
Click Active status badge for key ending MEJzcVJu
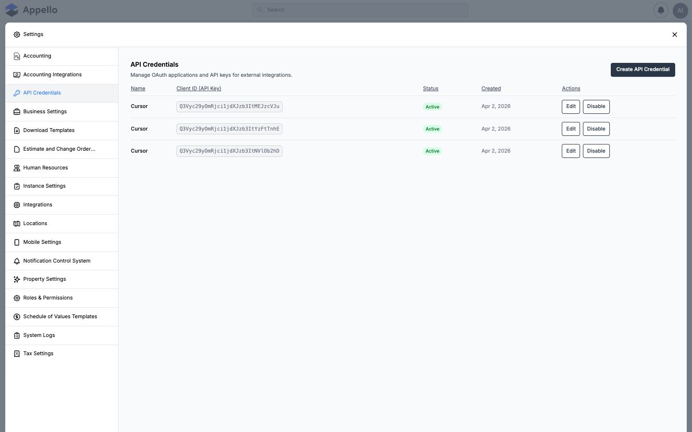432,107
